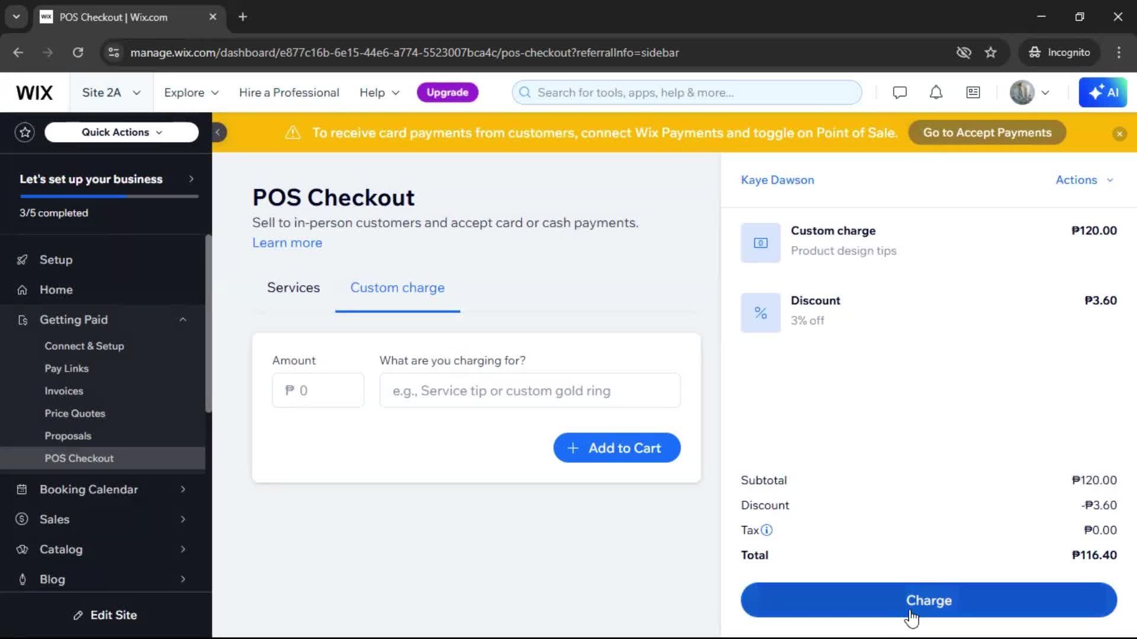This screenshot has width=1137, height=639.
Task: Click the Kaye Dawson customer link
Action: pyautogui.click(x=778, y=180)
